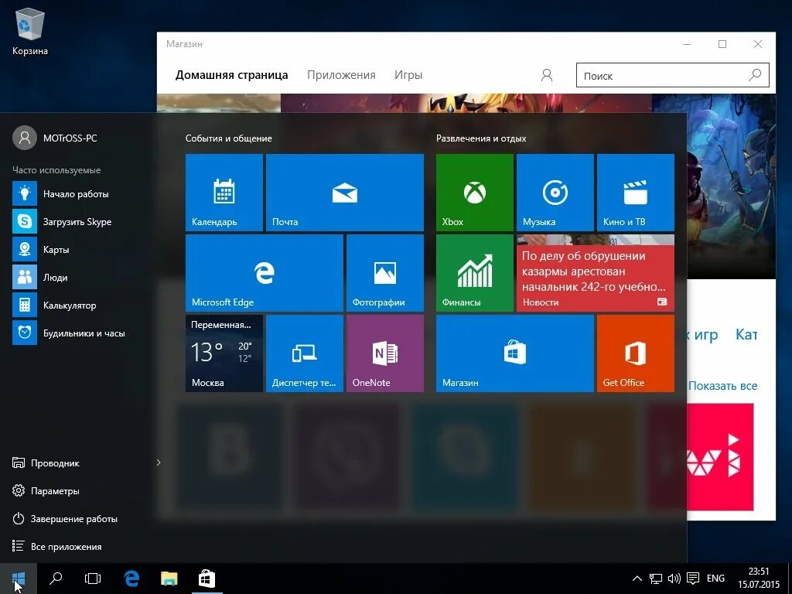Open the Movies & TV tile (Кино и ТВ)

pyautogui.click(x=636, y=193)
